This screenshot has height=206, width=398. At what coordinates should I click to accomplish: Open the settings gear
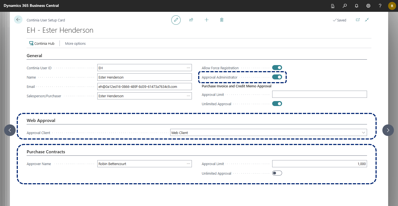pyautogui.click(x=368, y=6)
